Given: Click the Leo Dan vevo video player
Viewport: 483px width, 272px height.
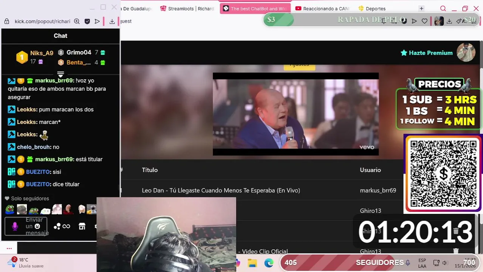Looking at the screenshot, I should 296,114.
